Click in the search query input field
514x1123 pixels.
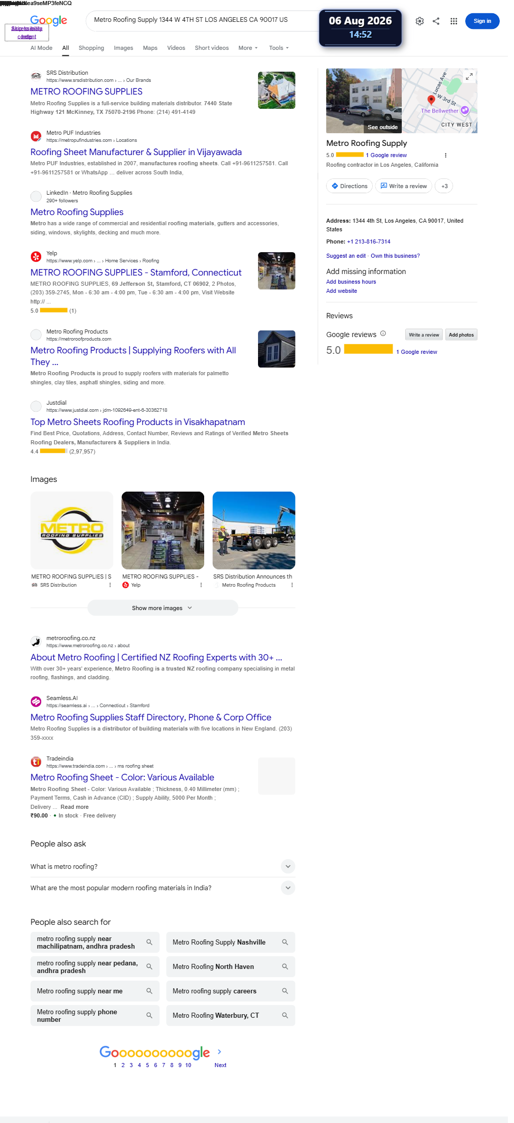tap(203, 20)
